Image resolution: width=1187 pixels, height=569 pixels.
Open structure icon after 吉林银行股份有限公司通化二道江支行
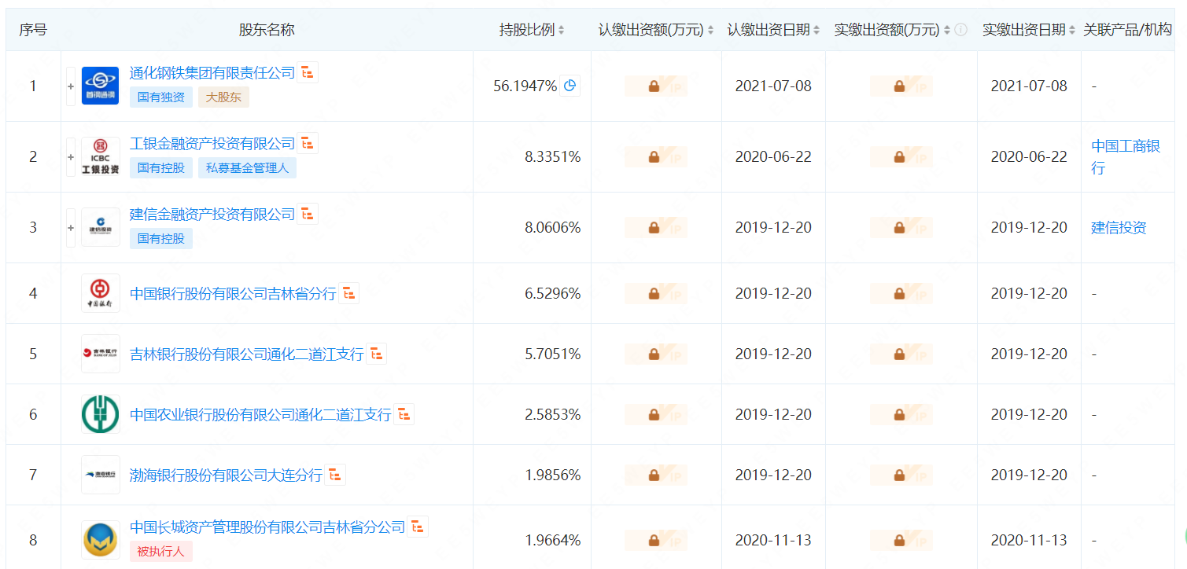(377, 354)
